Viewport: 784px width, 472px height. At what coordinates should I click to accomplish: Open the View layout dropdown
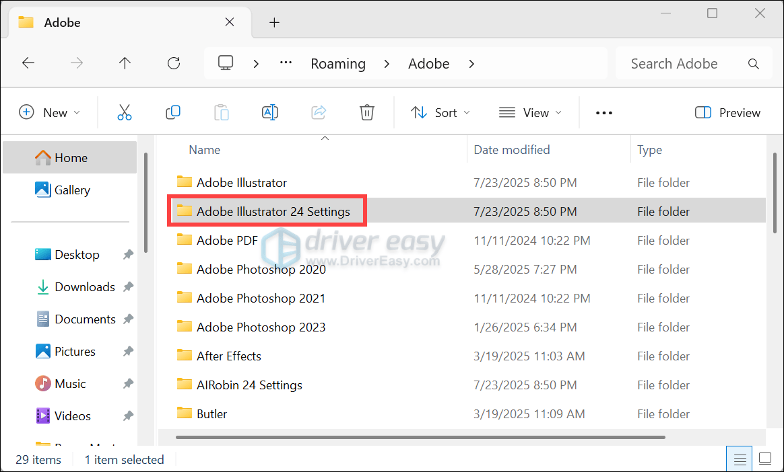[530, 113]
